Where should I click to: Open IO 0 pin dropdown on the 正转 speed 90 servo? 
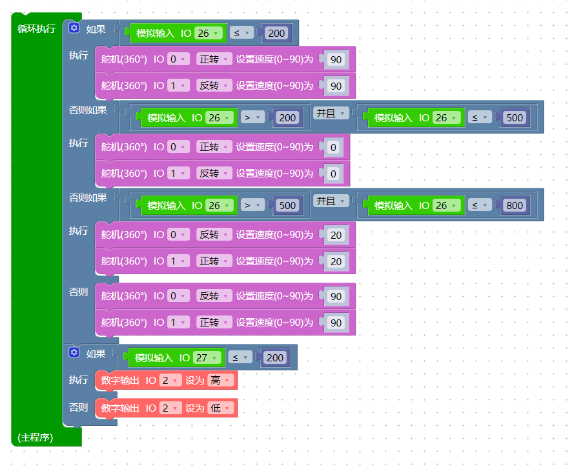[x=178, y=59]
